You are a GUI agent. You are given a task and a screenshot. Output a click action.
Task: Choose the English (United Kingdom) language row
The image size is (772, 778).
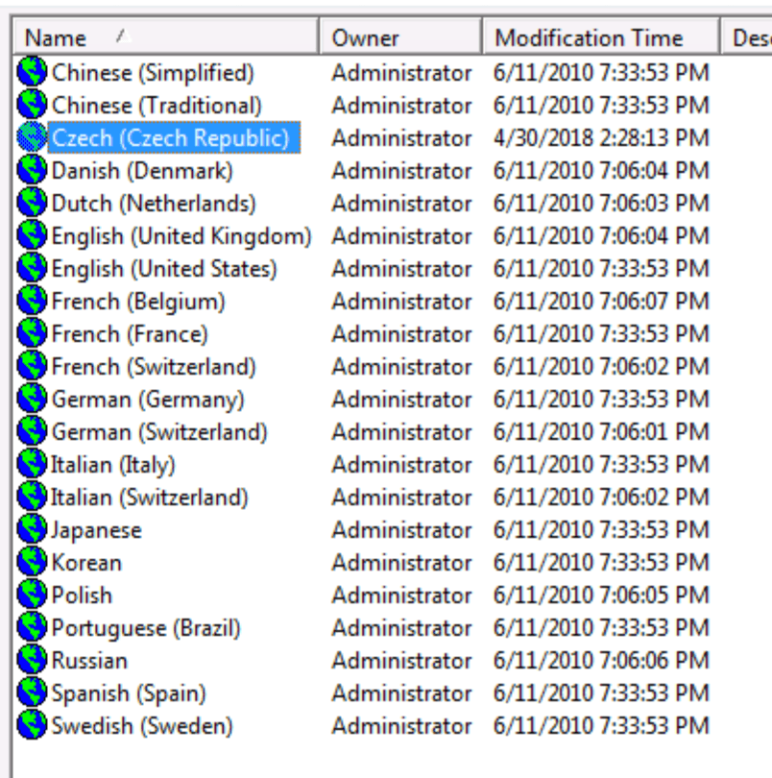(181, 235)
